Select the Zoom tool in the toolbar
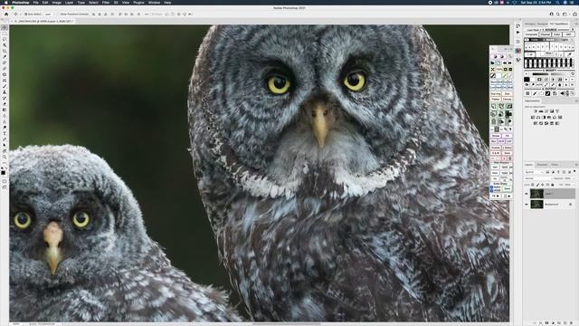Screen dimensions: 579x326 pos(5,157)
